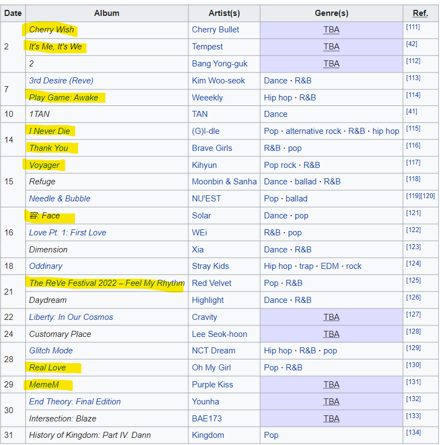The height and width of the screenshot is (445, 440).
Task: Open the NCT Dream artist link
Action: [214, 351]
